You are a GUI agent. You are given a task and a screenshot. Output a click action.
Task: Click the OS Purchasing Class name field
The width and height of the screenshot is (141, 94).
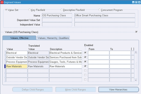[57, 15]
